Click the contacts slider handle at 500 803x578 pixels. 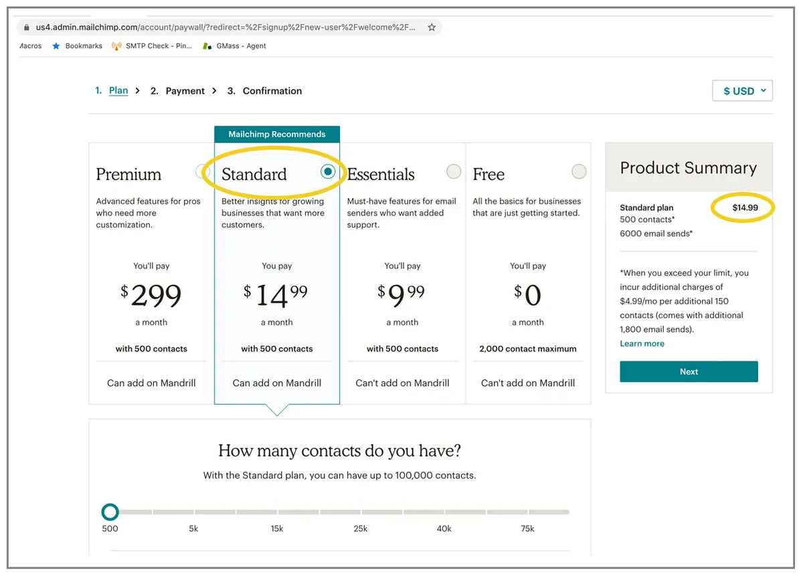coord(110,512)
